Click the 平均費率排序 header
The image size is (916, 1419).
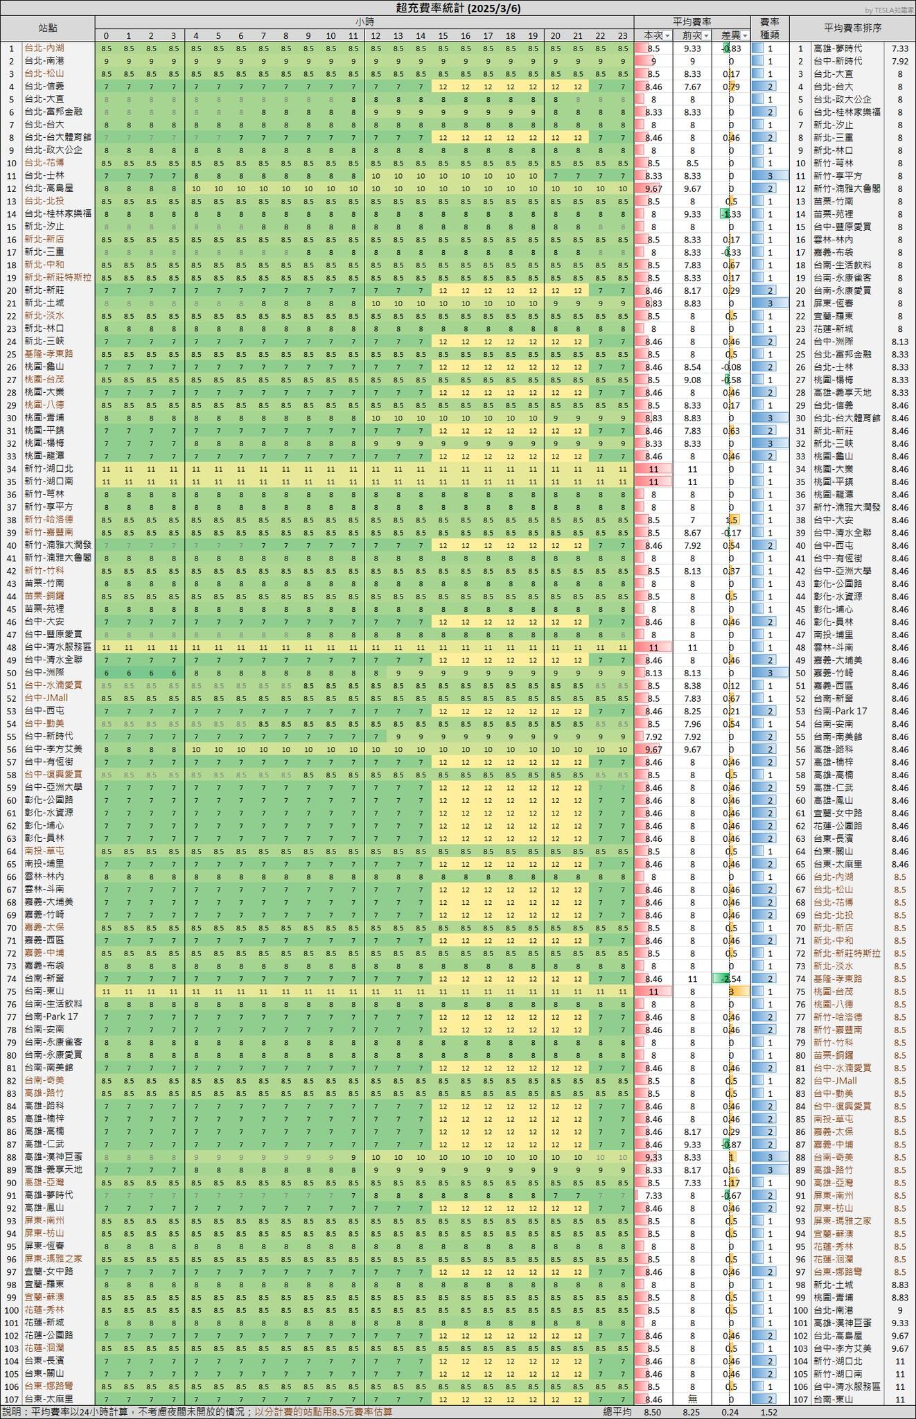(x=852, y=28)
